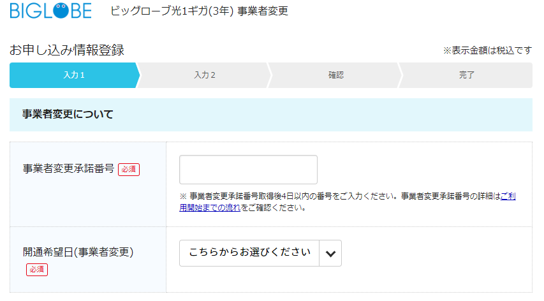This screenshot has width=544, height=301.
Task: Click the お申し込み情報登録 heading
Action: coord(66,50)
